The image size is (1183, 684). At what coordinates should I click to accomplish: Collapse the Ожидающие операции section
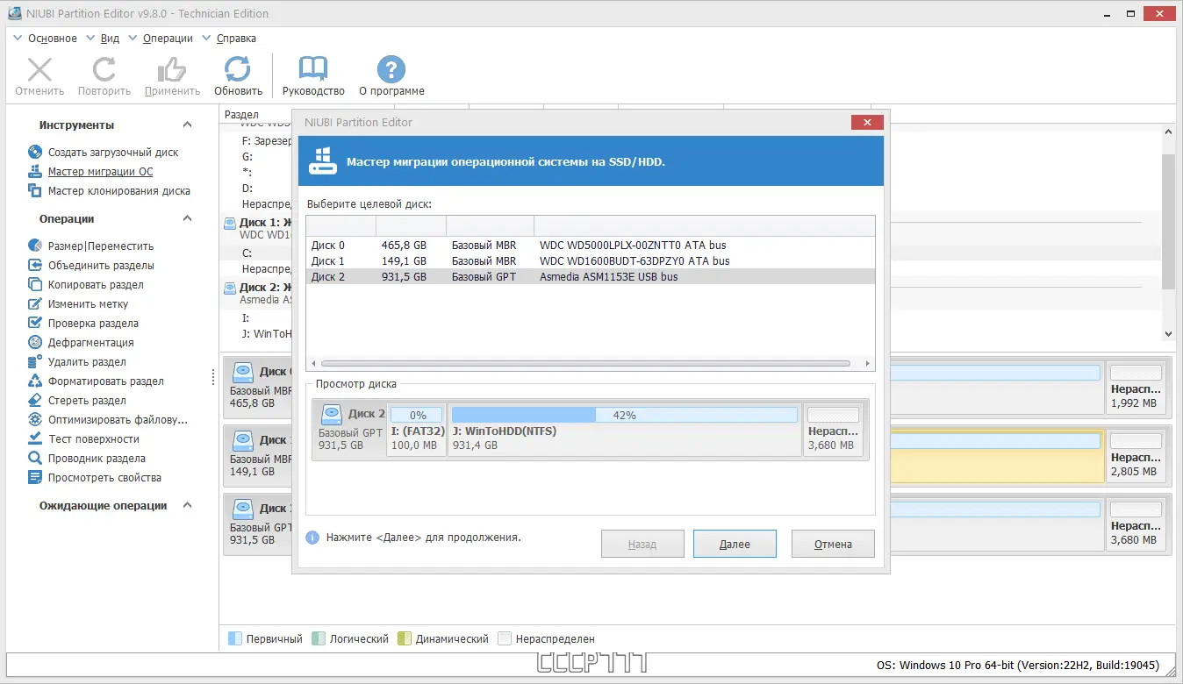coord(185,505)
